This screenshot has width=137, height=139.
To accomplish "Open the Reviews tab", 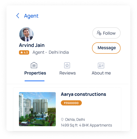I will 68,73.
